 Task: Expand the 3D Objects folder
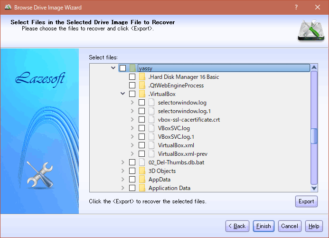pos(123,171)
